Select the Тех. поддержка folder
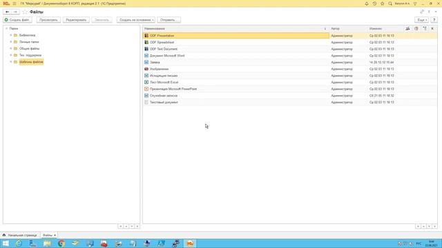The height and width of the screenshot is (248, 442). (x=30, y=55)
